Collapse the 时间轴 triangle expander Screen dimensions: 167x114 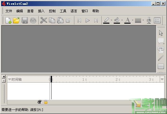[9, 80]
